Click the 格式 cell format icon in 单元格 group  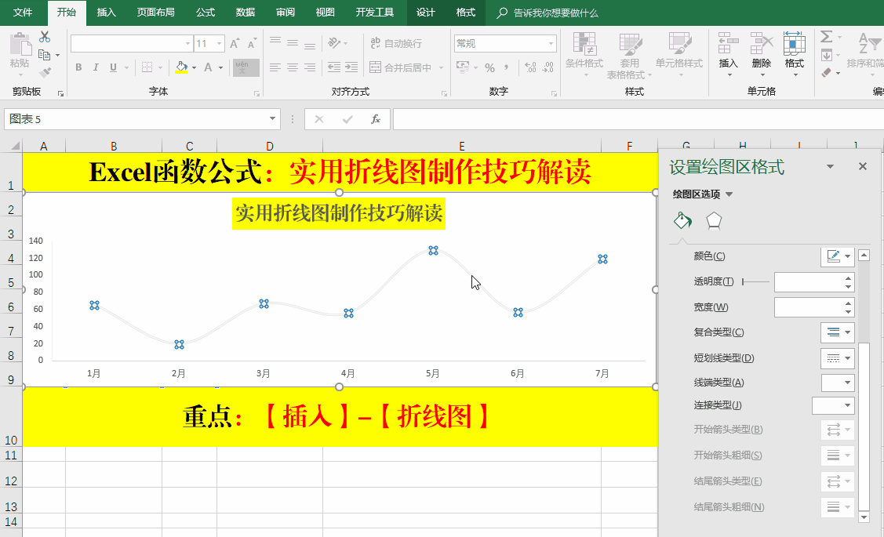tap(795, 43)
